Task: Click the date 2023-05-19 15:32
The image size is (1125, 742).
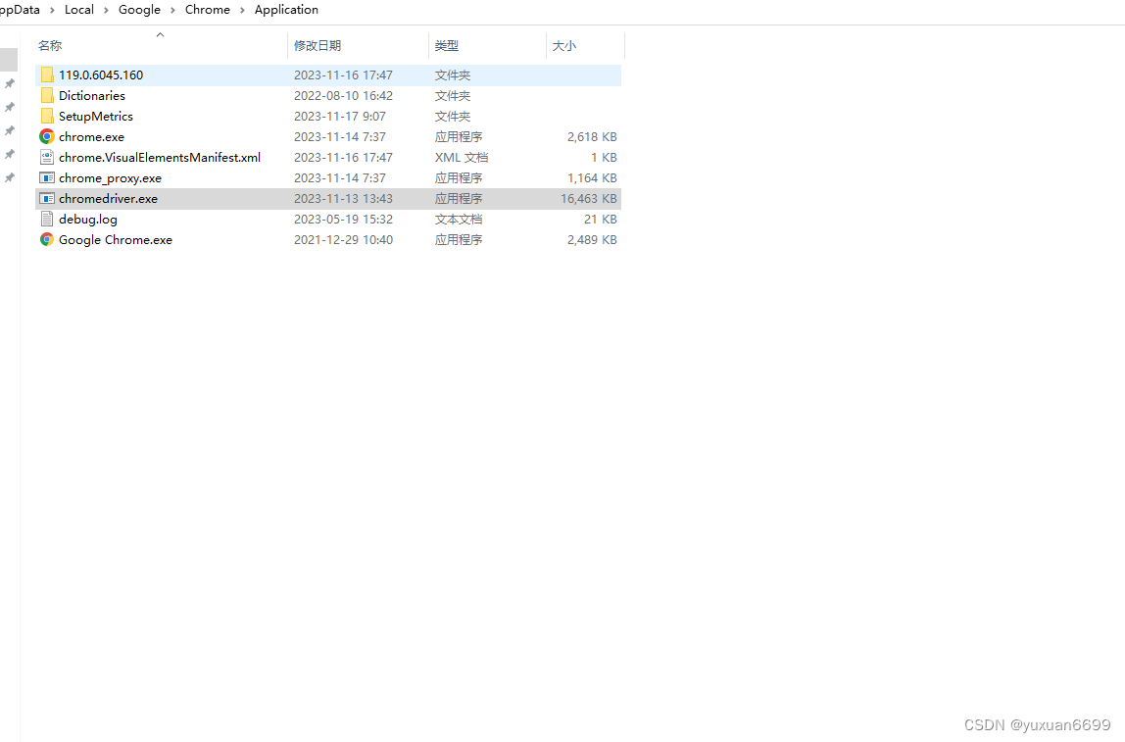Action: [x=343, y=220]
